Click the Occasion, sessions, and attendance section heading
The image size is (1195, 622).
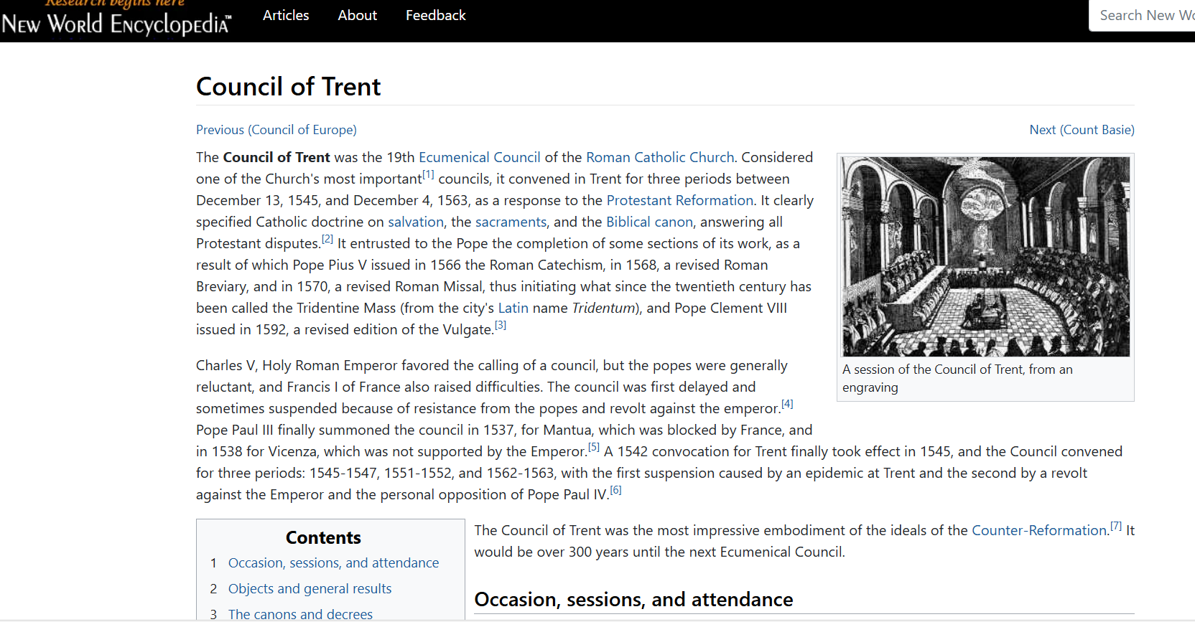pyautogui.click(x=633, y=600)
